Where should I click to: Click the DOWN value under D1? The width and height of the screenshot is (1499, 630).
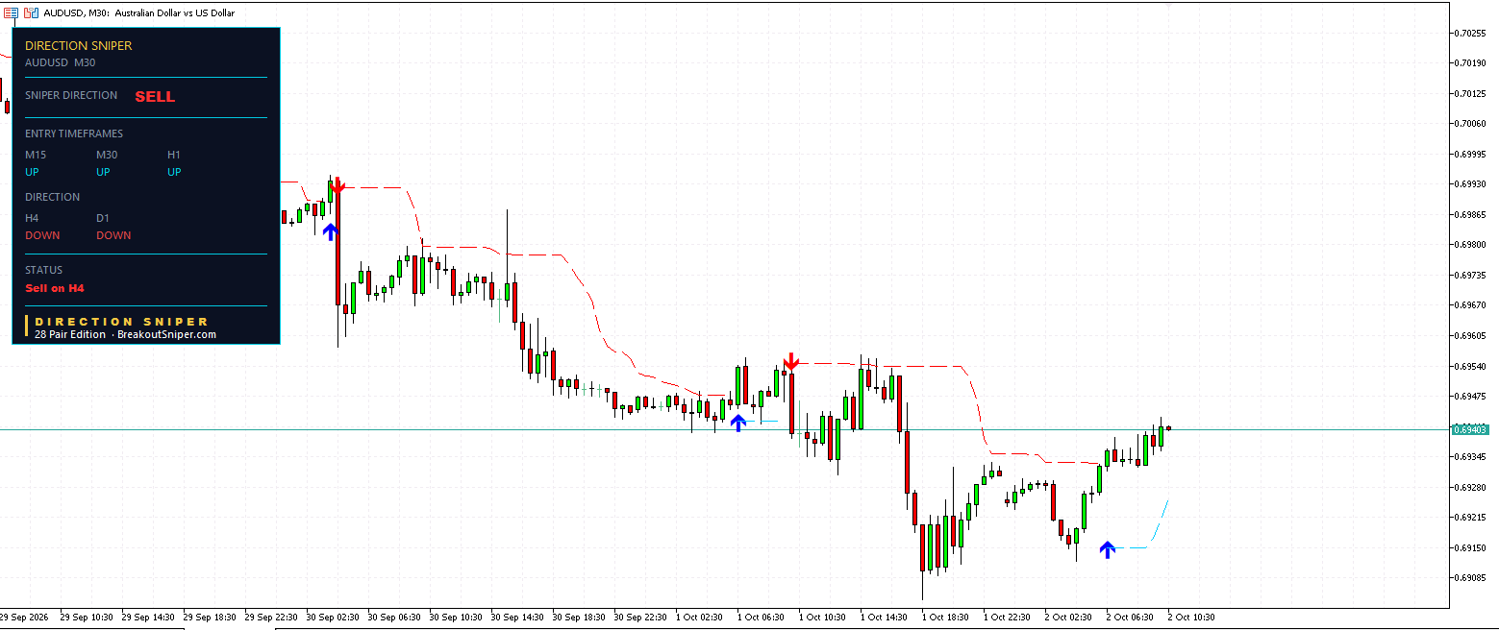(113, 235)
